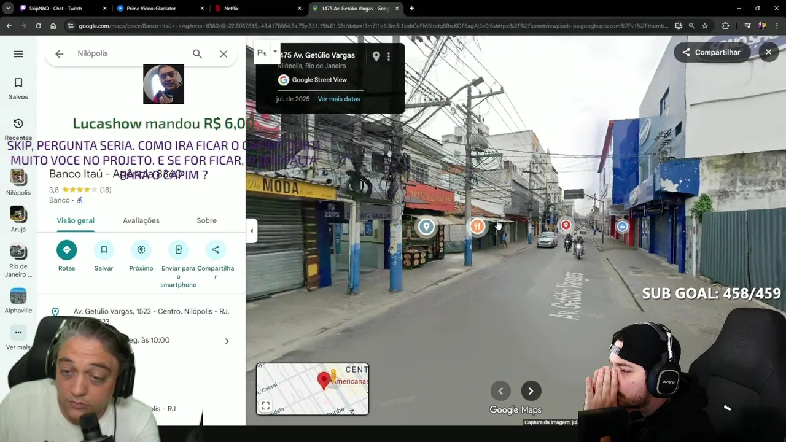Viewport: 786px width, 442px height.
Task: Go back using the search box arrow
Action: [x=59, y=54]
